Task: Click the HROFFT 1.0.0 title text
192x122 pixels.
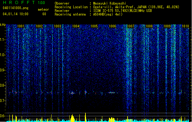Action: pos(24,2)
